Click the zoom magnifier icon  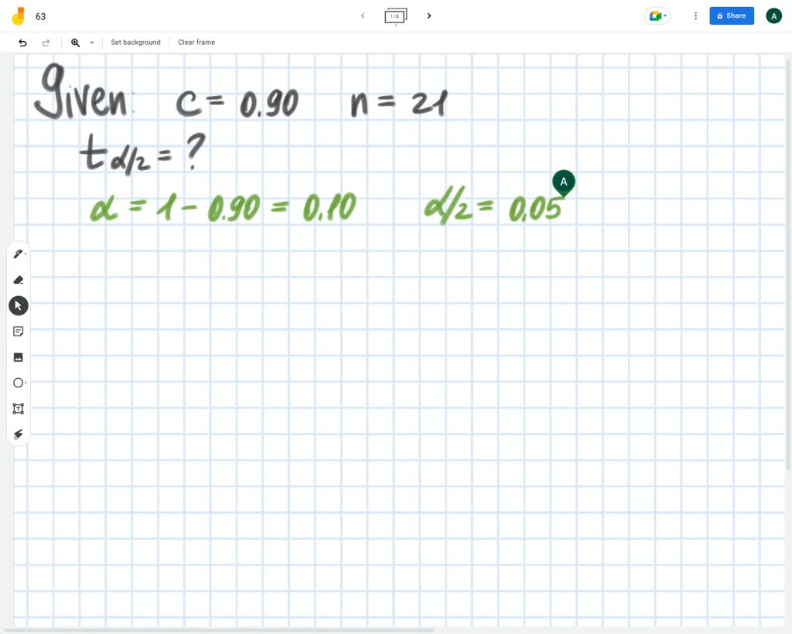75,43
